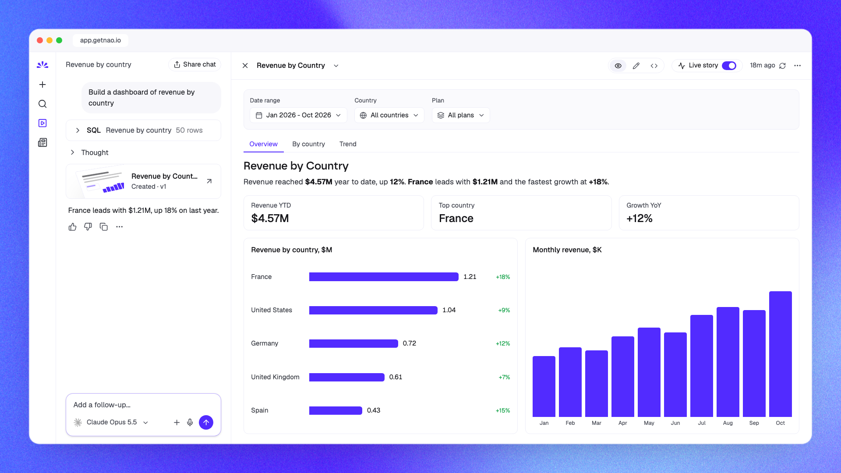This screenshot has height=473, width=841.
Task: Open the All countries dropdown
Action: pos(389,115)
